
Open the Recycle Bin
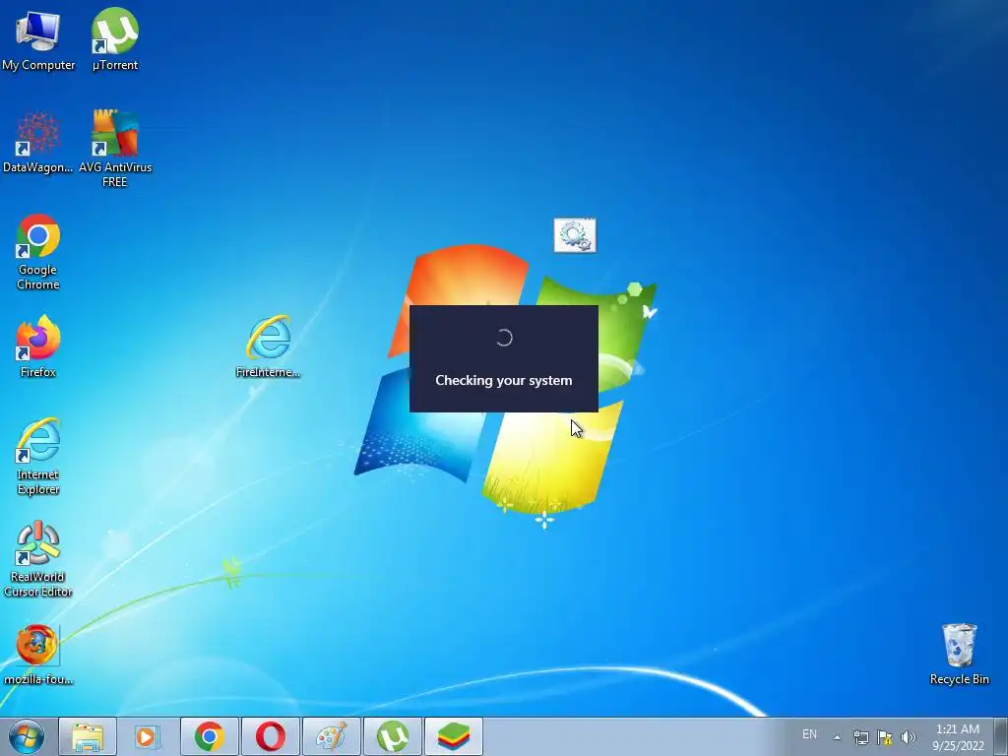959,655
